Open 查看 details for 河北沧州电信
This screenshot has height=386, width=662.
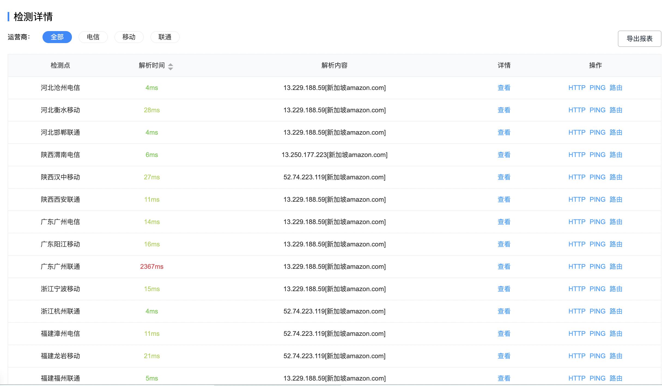point(504,88)
